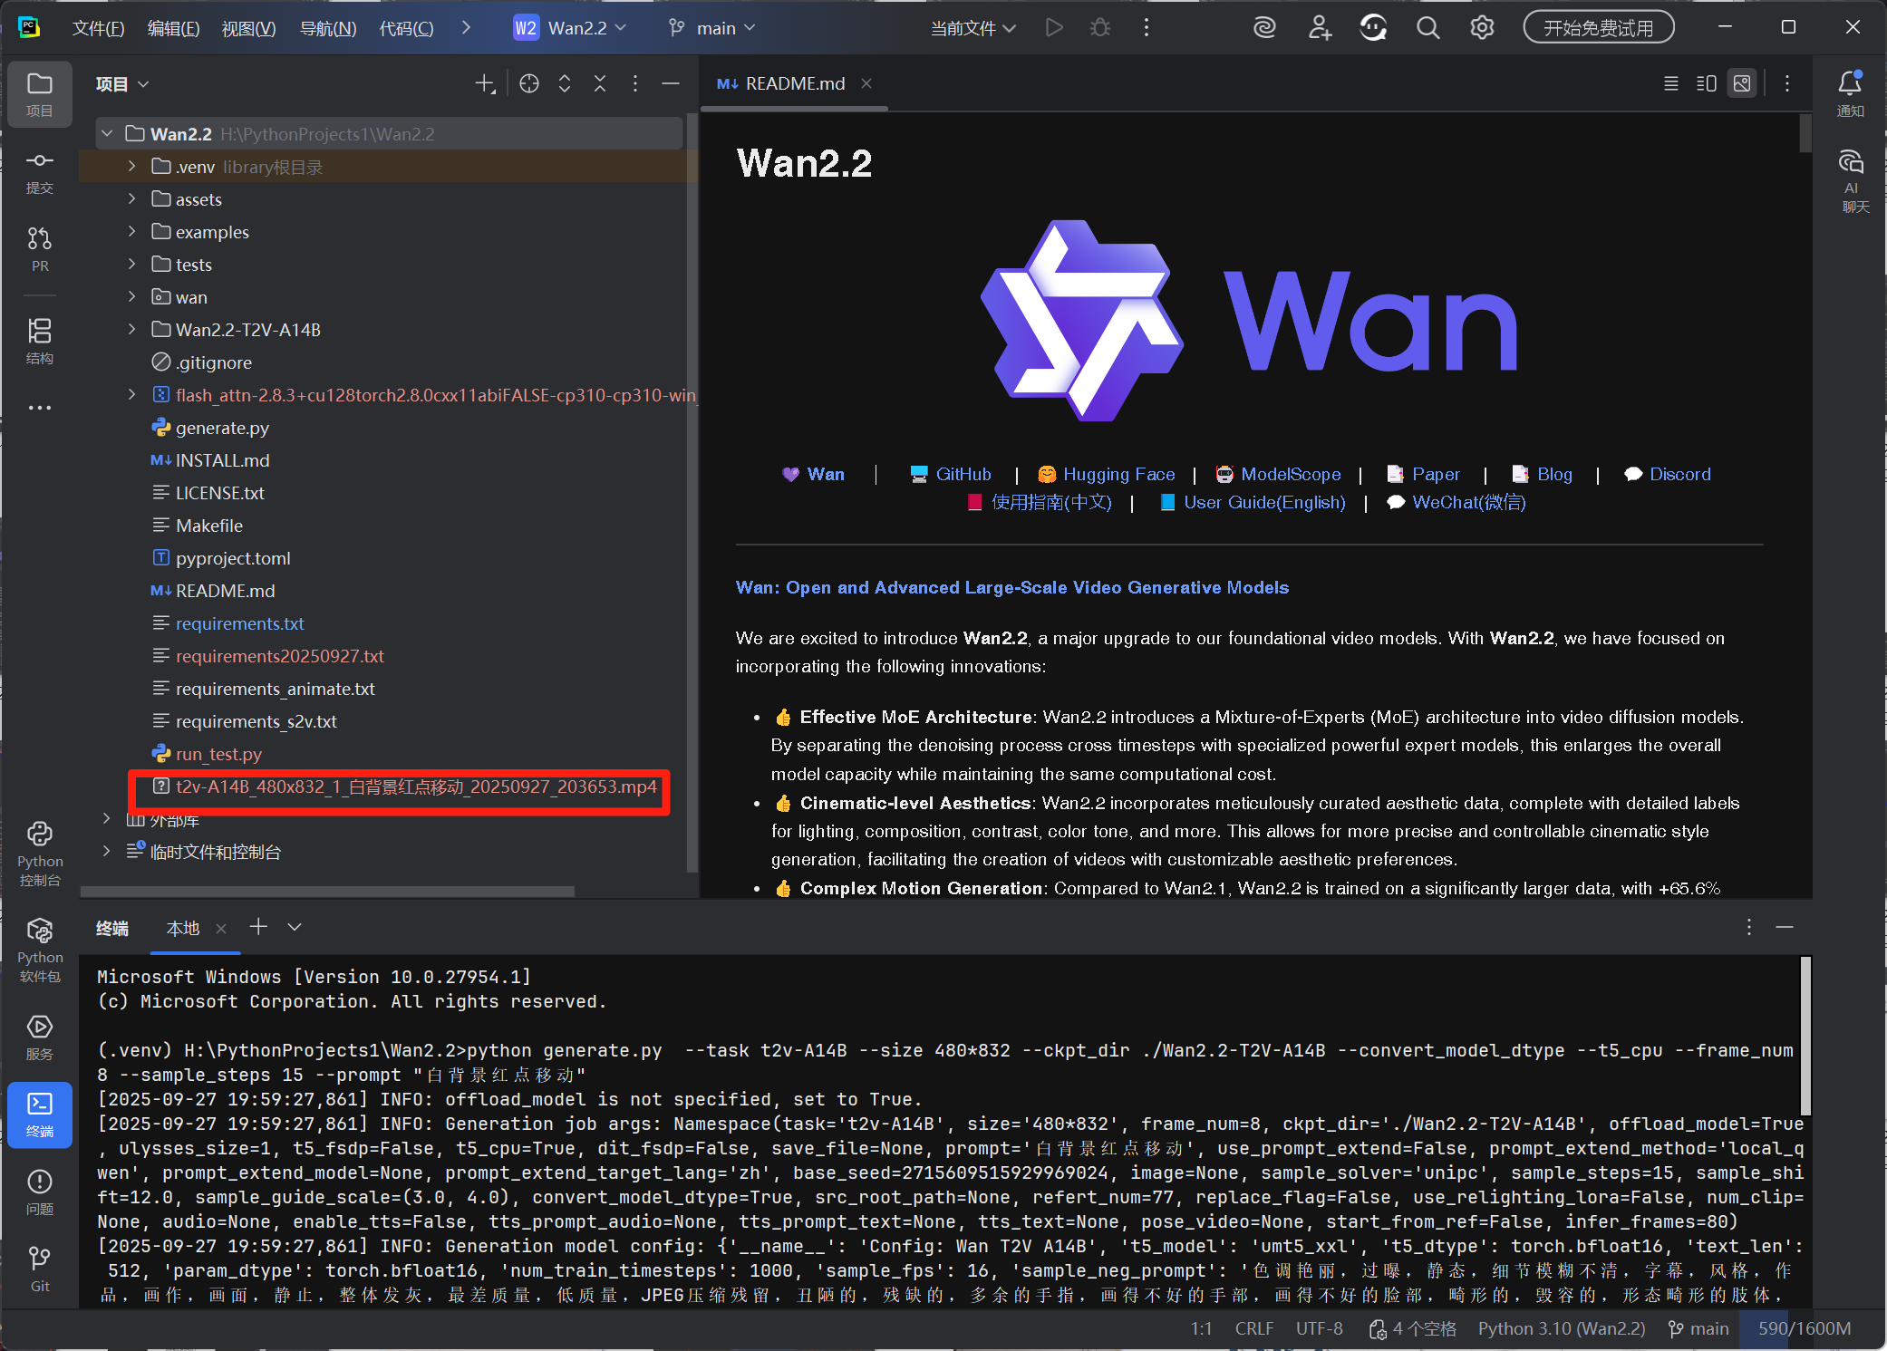The height and width of the screenshot is (1351, 1887).
Task: Open Code With Me add-user icon
Action: [x=1320, y=28]
